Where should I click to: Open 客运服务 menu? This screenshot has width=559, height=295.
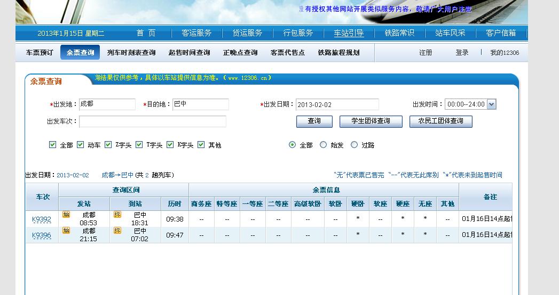click(196, 33)
